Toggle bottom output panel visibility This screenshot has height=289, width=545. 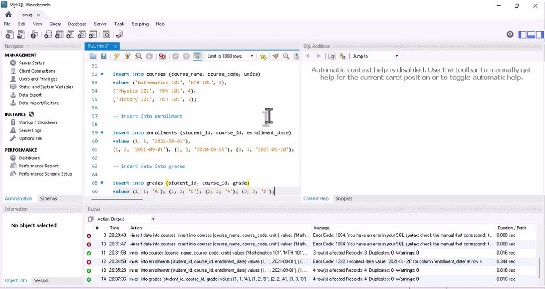530,34
